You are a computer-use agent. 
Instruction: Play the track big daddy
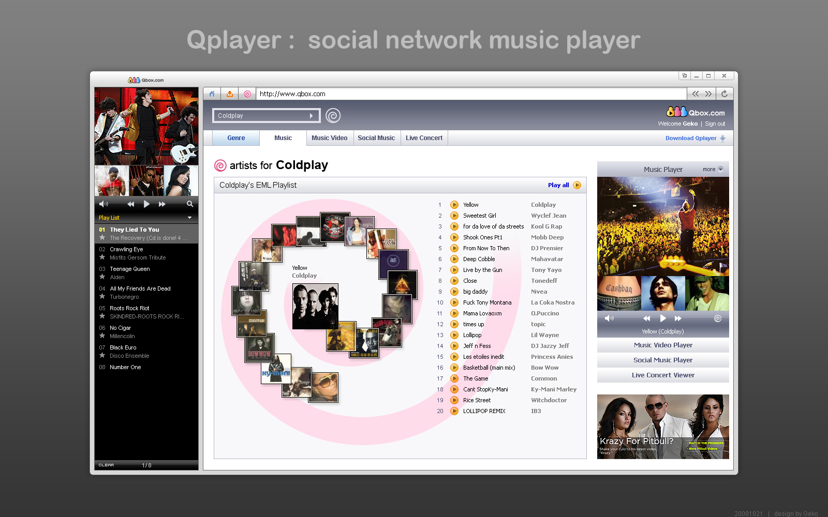[454, 292]
